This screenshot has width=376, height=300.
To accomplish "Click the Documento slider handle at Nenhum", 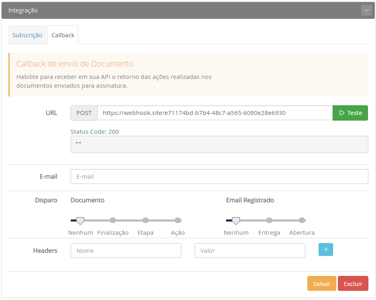I will (x=80, y=220).
